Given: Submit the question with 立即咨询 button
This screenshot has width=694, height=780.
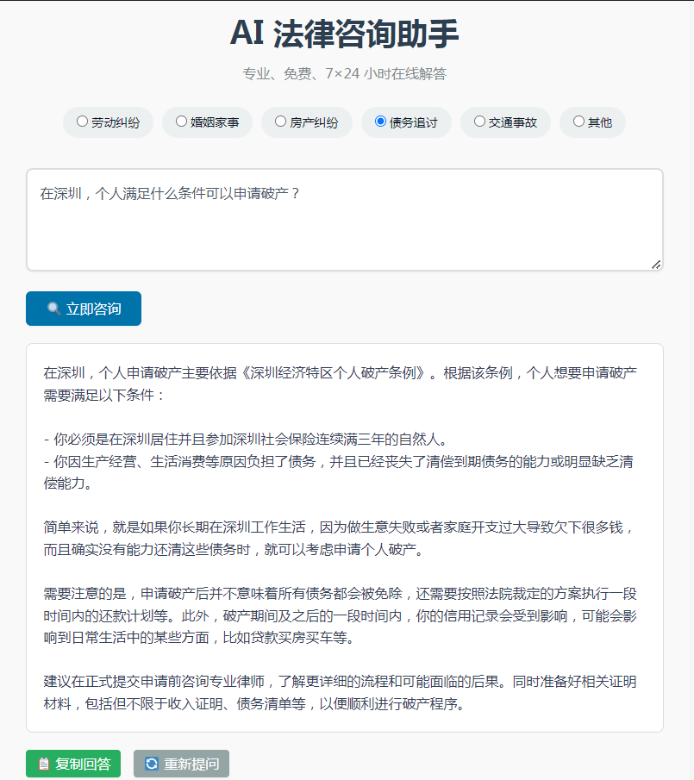Looking at the screenshot, I should (84, 309).
